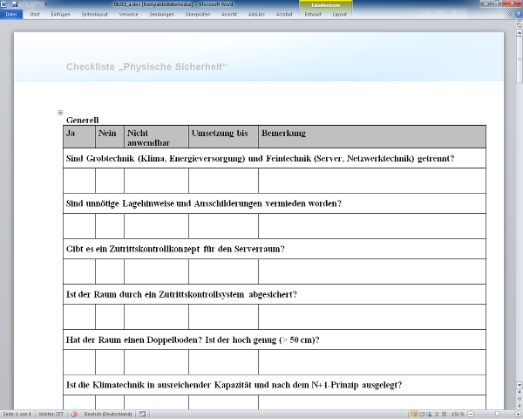Select the Layout tab under Tabellentools
This screenshot has width=523, height=419.
[x=340, y=15]
